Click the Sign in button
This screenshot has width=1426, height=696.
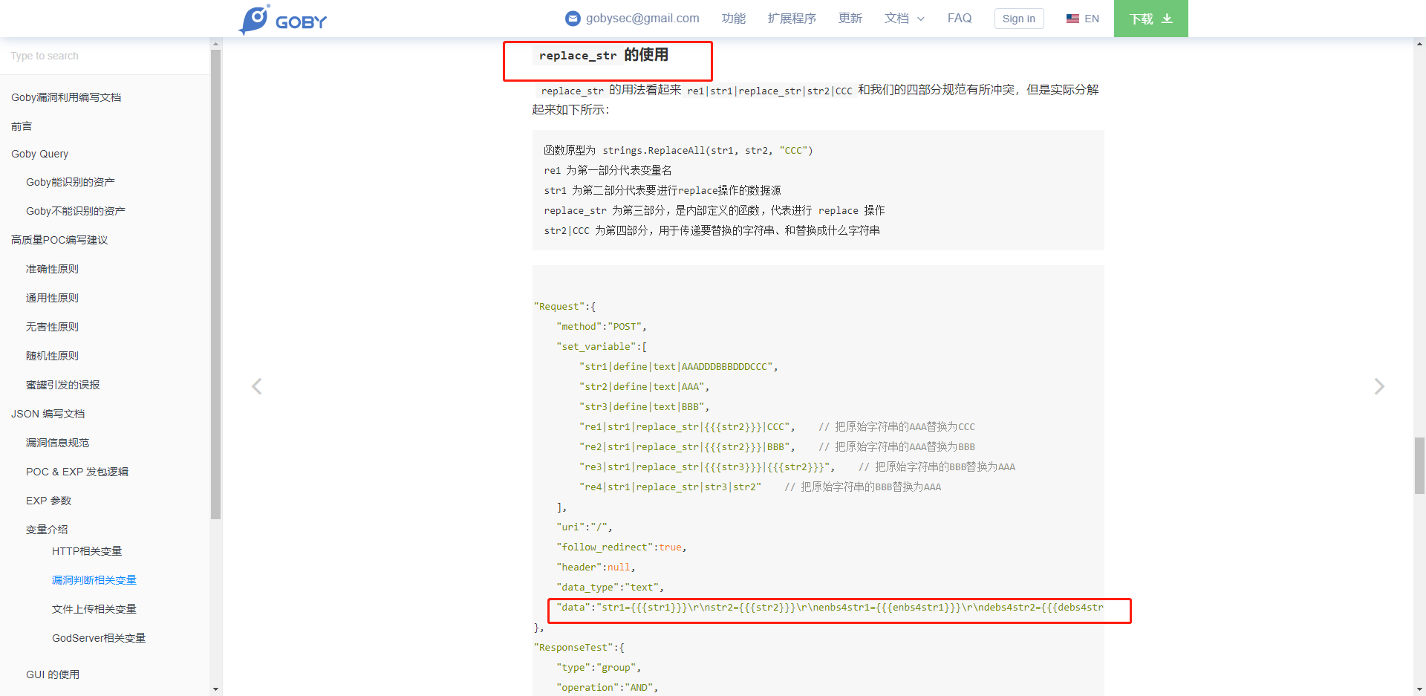pyautogui.click(x=1018, y=19)
